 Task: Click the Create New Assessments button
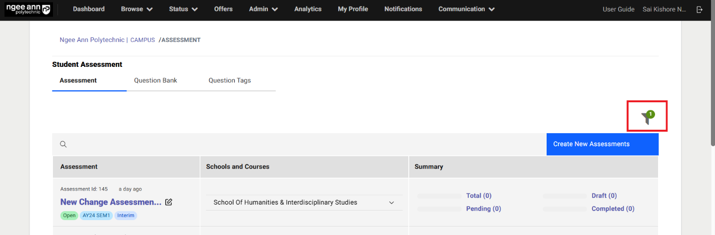click(602, 144)
